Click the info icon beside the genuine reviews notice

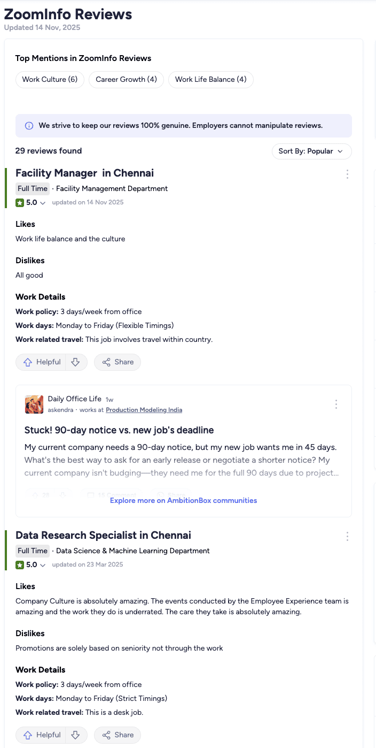(28, 125)
